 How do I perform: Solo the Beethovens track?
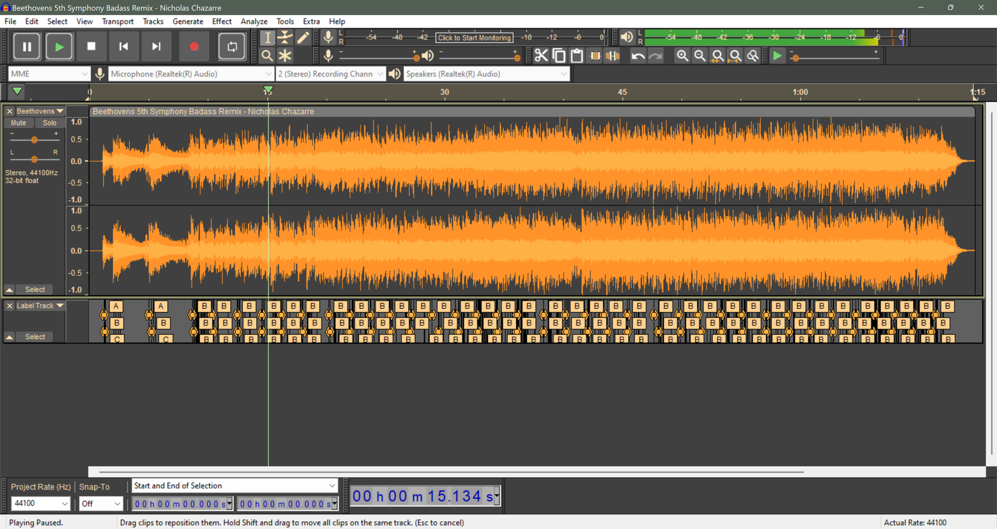pyautogui.click(x=50, y=123)
